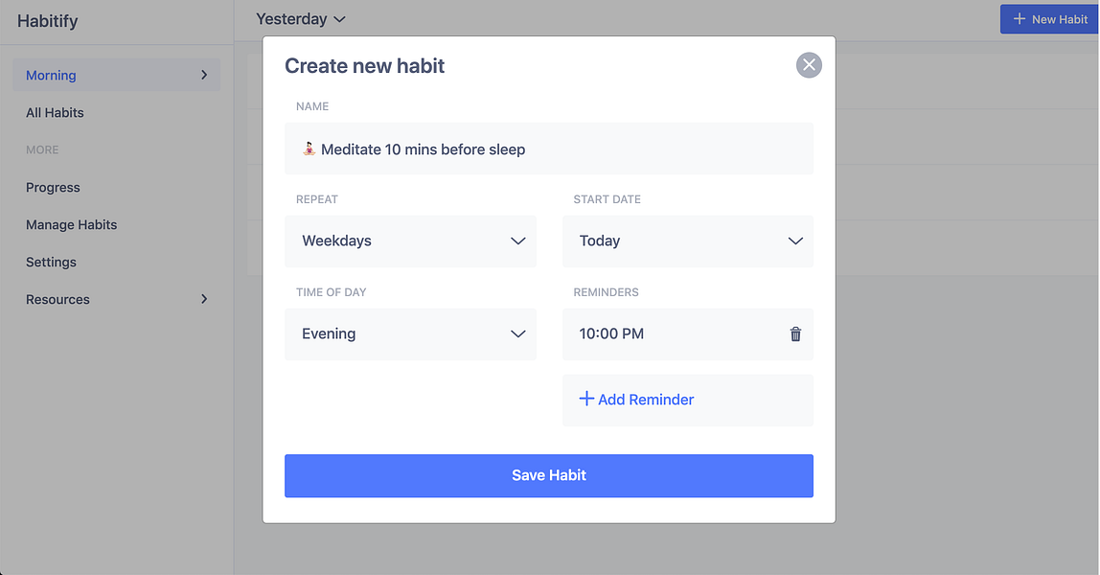The height and width of the screenshot is (575, 1100).
Task: Open Habitify Settings
Action: [x=51, y=262]
